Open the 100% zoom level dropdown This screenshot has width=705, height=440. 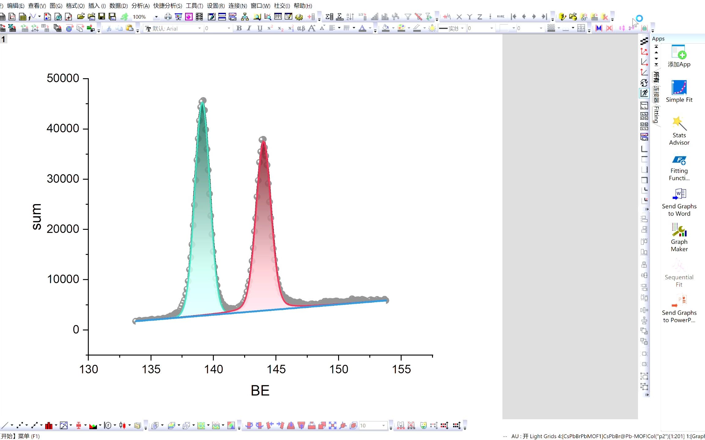pos(156,17)
